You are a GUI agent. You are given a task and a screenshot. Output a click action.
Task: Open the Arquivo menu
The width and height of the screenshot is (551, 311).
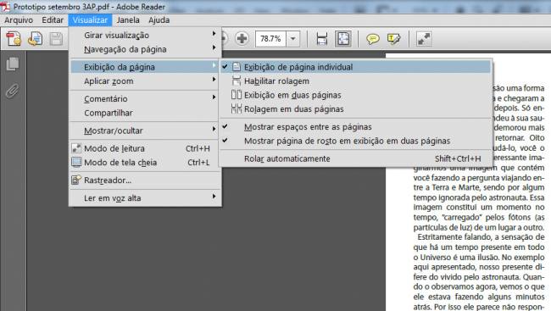(x=19, y=20)
